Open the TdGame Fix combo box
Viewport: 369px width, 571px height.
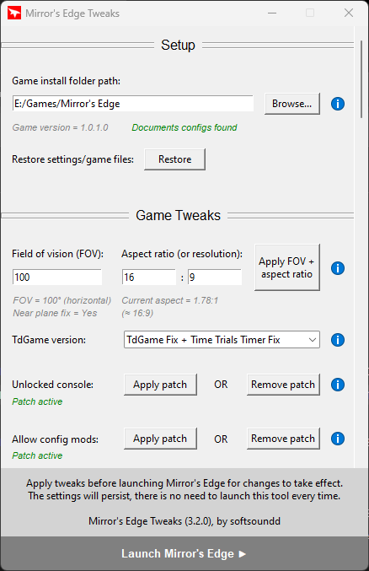pos(222,340)
